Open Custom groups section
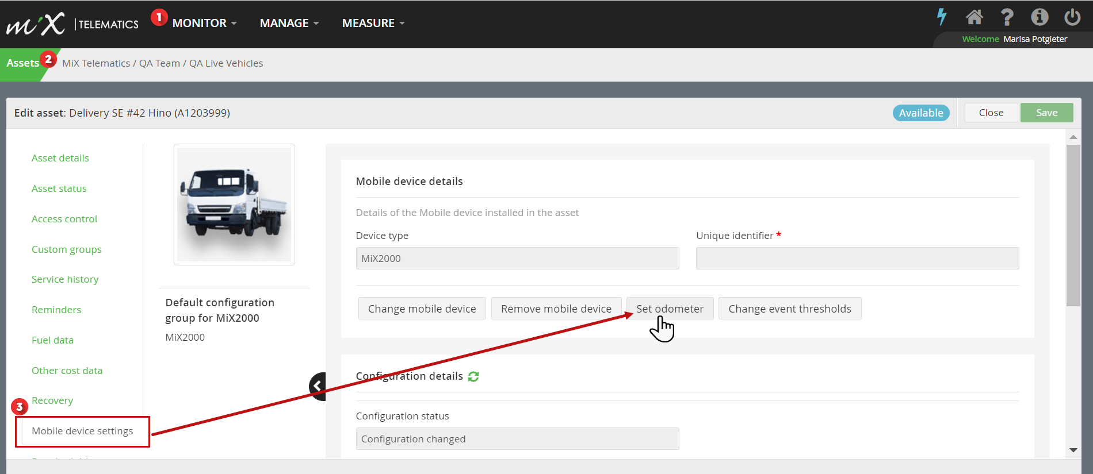Image resolution: width=1093 pixels, height=474 pixels. click(67, 249)
